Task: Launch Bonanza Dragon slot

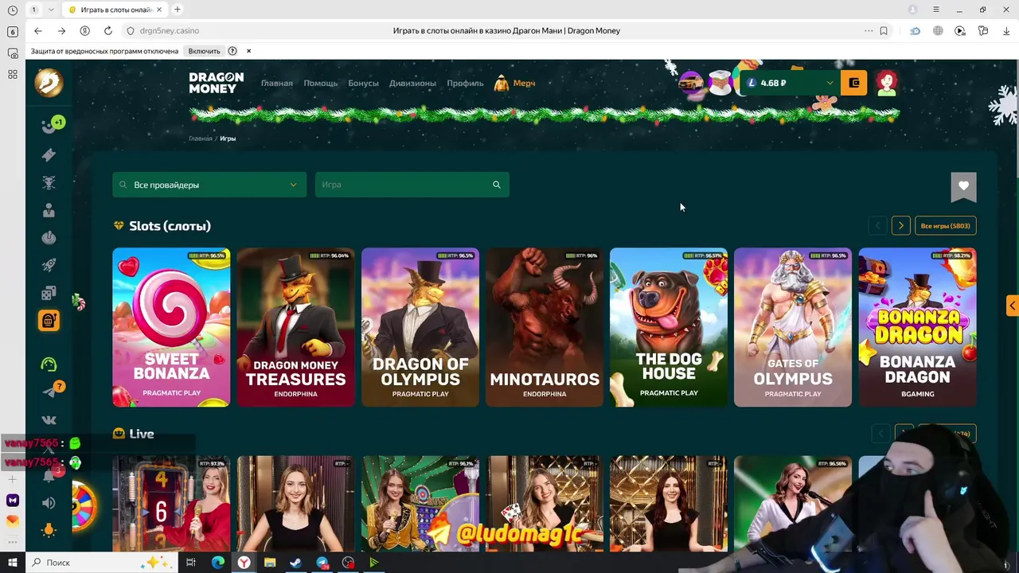Action: coord(917,327)
